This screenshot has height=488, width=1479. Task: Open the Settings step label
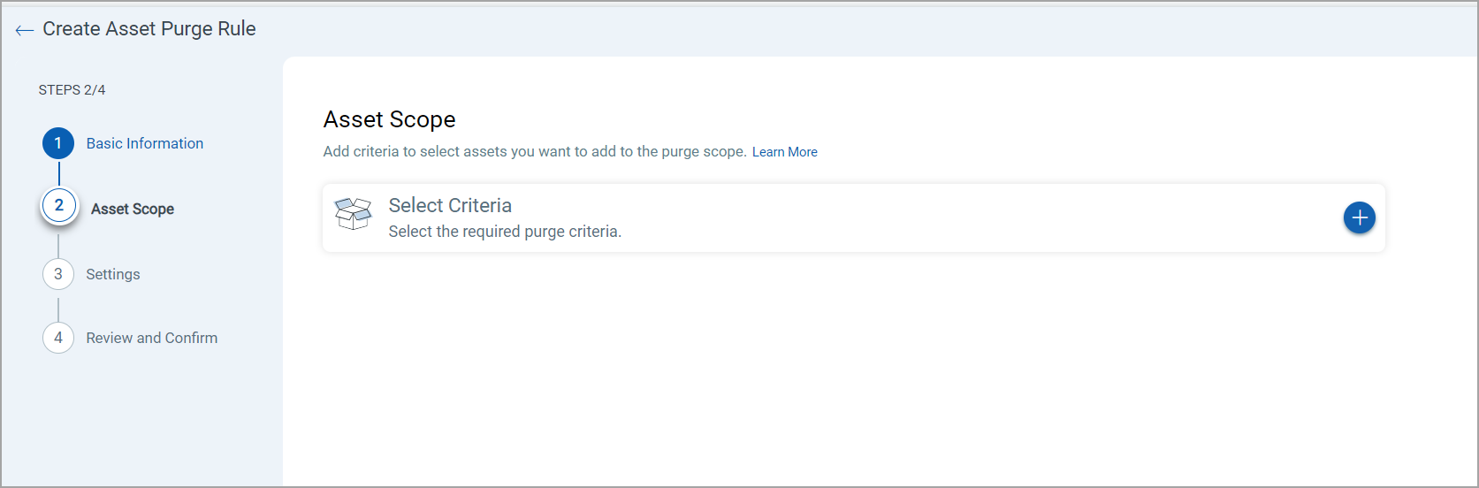tap(113, 274)
